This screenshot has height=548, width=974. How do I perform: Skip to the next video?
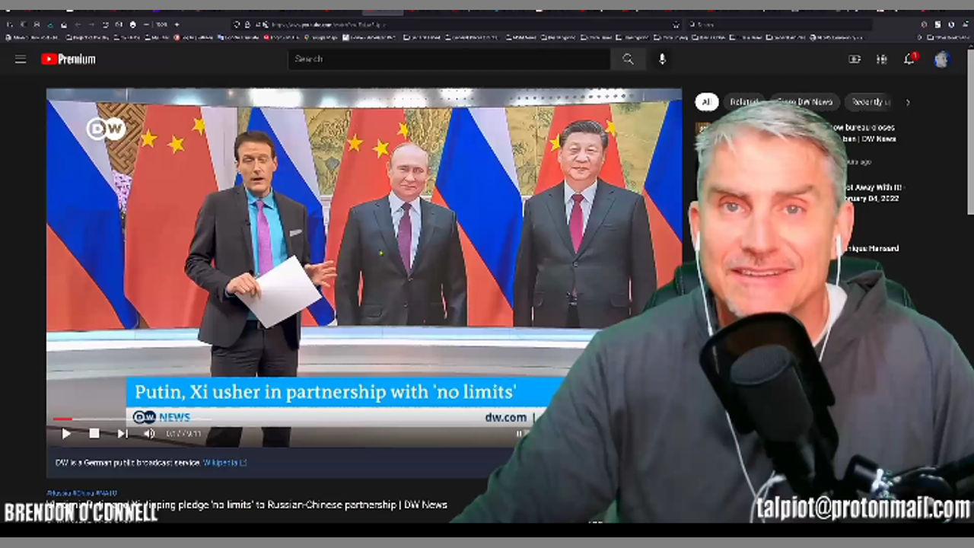click(123, 434)
